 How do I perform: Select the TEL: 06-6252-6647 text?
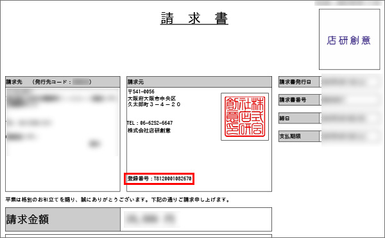150,123
